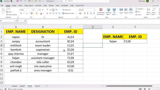The height and width of the screenshot is (90, 160).
Task: Click the Copy icon
Action: tap(7, 12)
